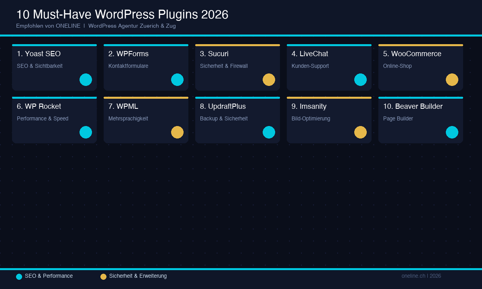Select the '5. WooCommerce' title

point(412,54)
